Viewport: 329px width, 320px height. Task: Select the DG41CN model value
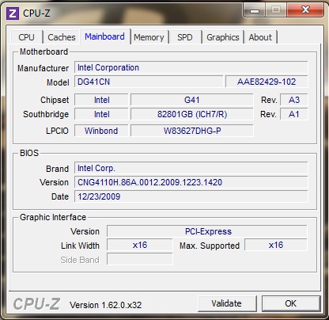tap(149, 82)
